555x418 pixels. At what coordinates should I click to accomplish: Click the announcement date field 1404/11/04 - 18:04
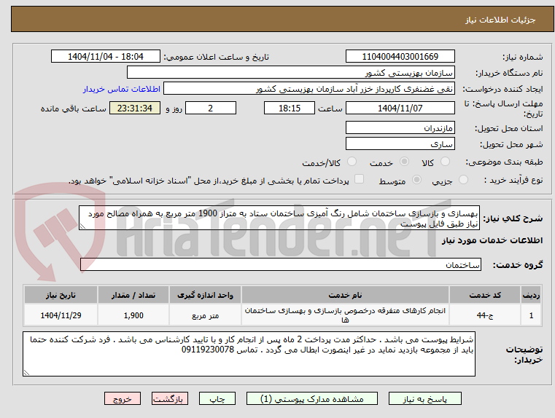pos(106,57)
